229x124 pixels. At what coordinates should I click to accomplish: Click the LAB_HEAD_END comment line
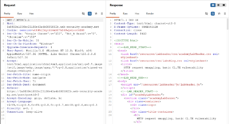click(133, 78)
